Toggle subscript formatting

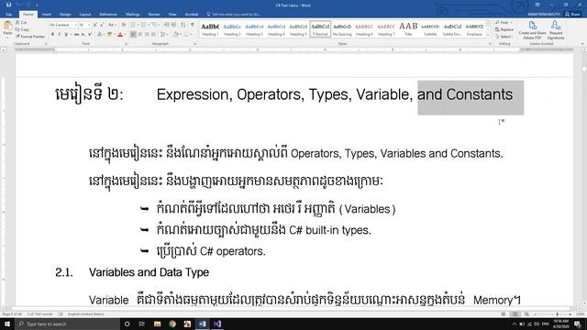pyautogui.click(x=83, y=35)
